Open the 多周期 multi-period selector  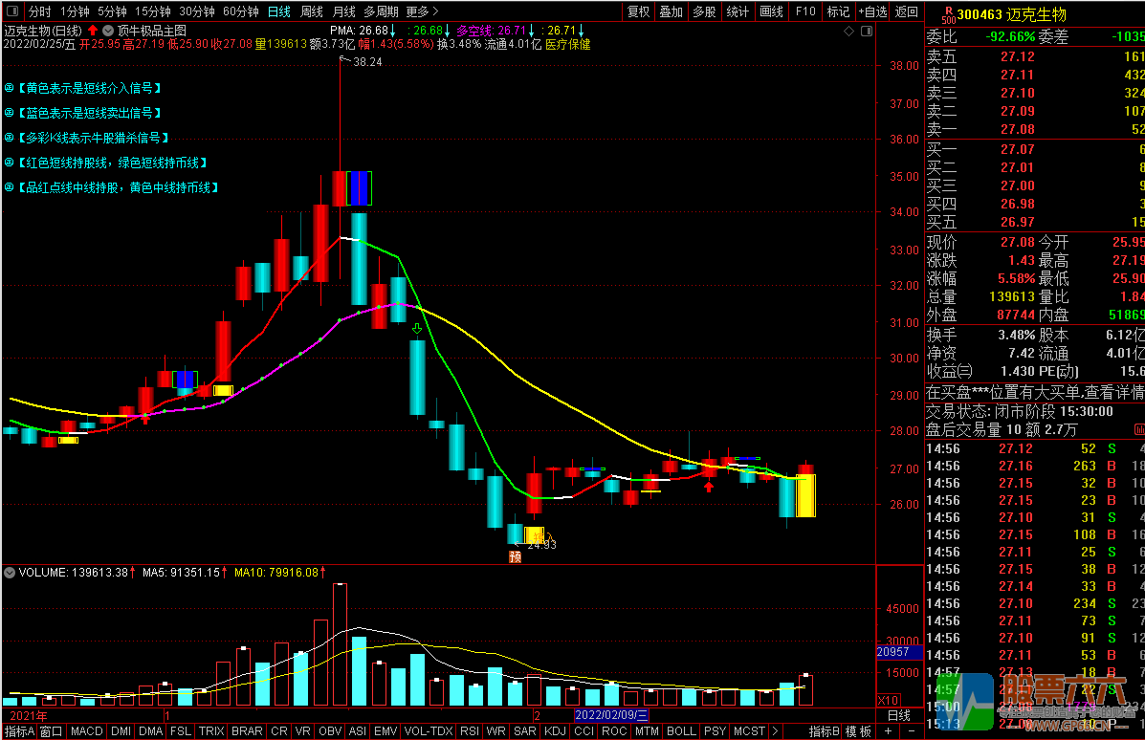[381, 11]
